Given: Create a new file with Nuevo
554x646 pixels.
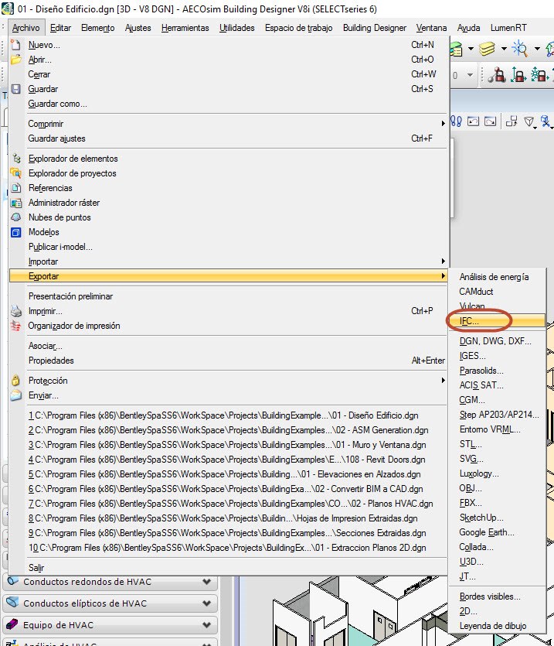Looking at the screenshot, I should [228, 45].
